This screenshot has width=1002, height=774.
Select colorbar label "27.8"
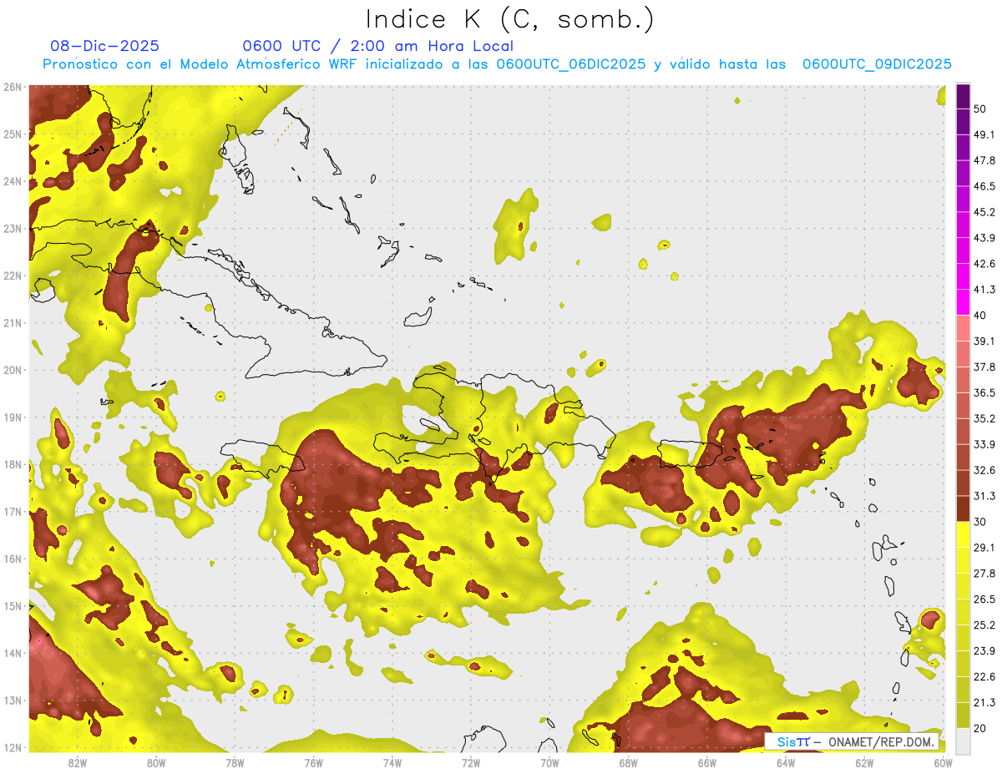click(984, 574)
